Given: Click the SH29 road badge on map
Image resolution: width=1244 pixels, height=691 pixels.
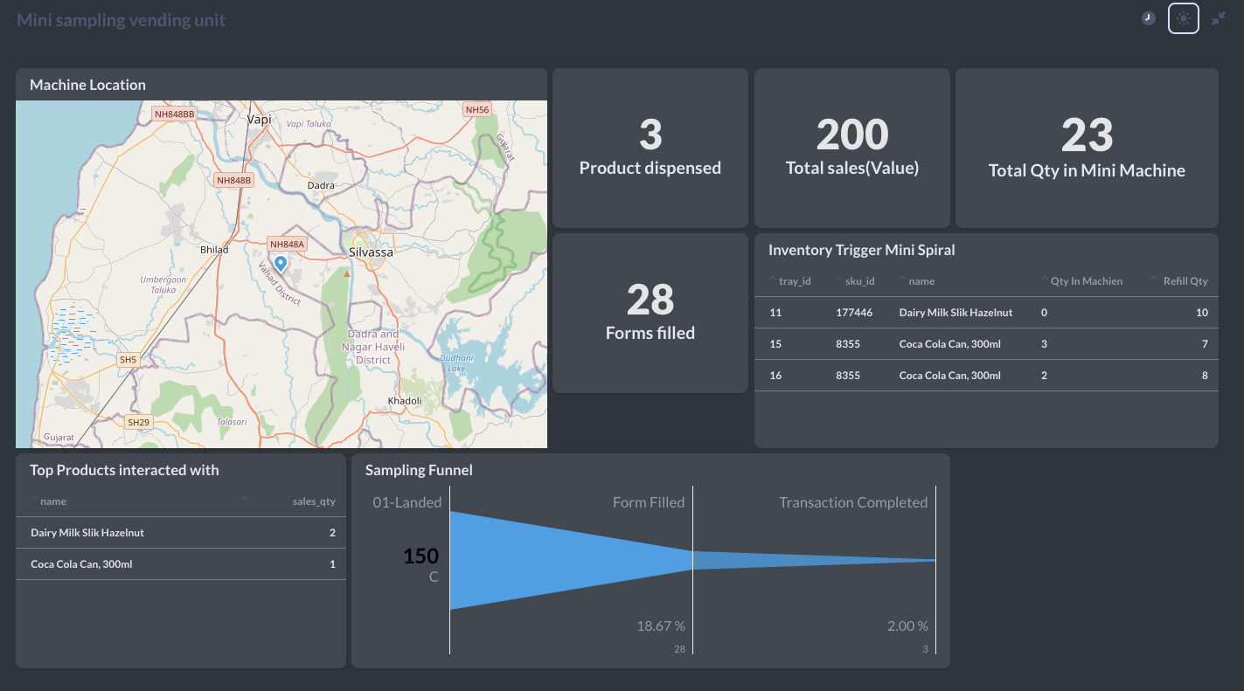Looking at the screenshot, I should point(138,422).
